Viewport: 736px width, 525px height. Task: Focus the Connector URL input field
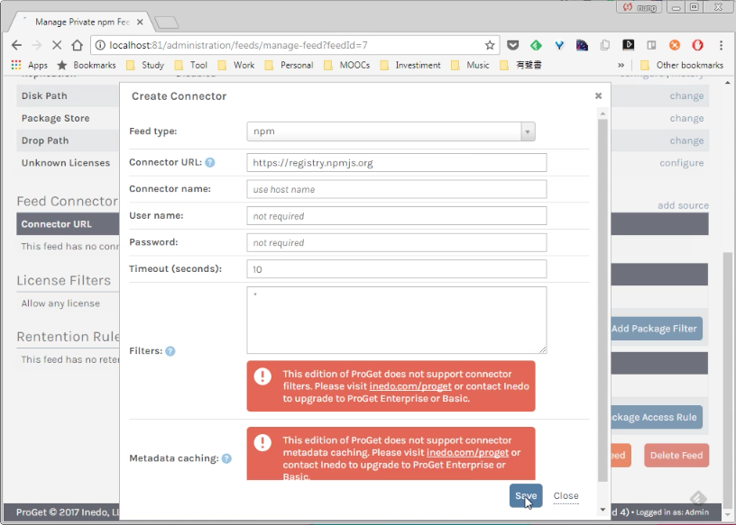pos(397,163)
